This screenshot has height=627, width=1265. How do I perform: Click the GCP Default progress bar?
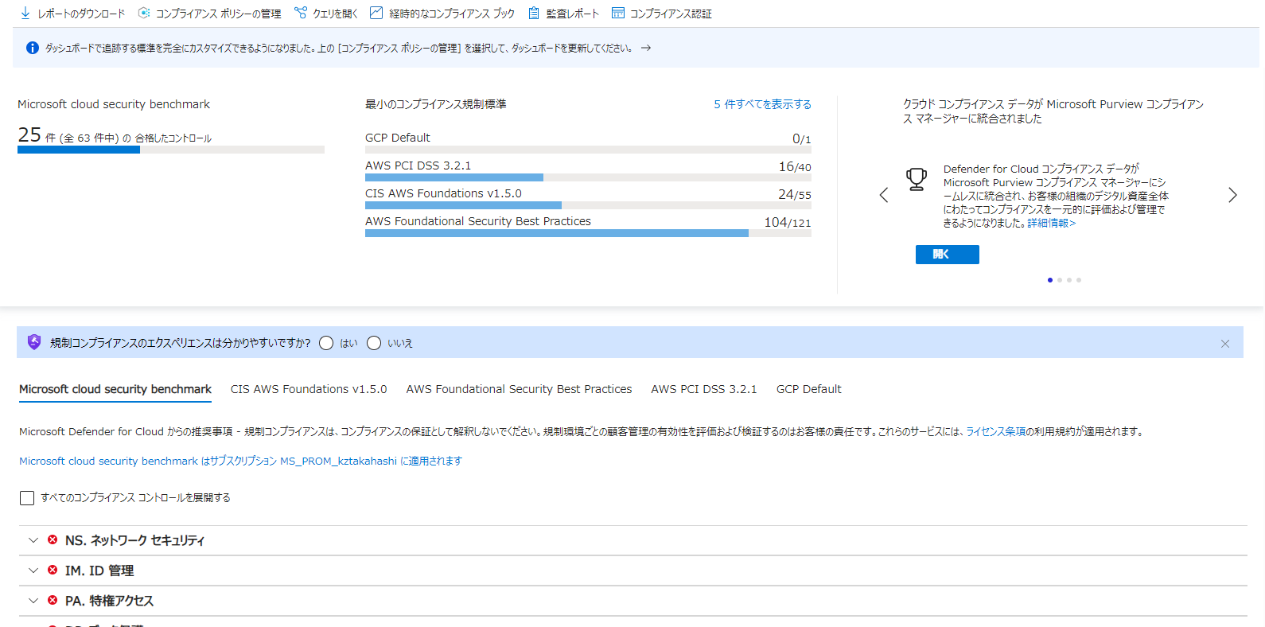(588, 150)
